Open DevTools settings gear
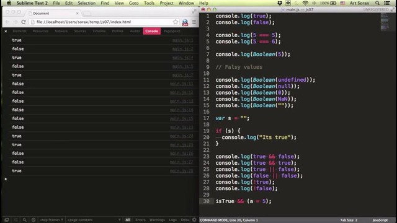Viewport: 397px width, 223px height. pos(194,220)
